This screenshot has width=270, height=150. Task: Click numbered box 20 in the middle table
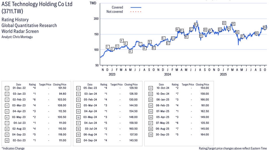tap(78, 140)
